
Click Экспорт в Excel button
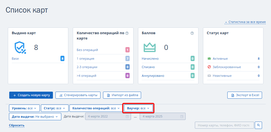coord(245,95)
